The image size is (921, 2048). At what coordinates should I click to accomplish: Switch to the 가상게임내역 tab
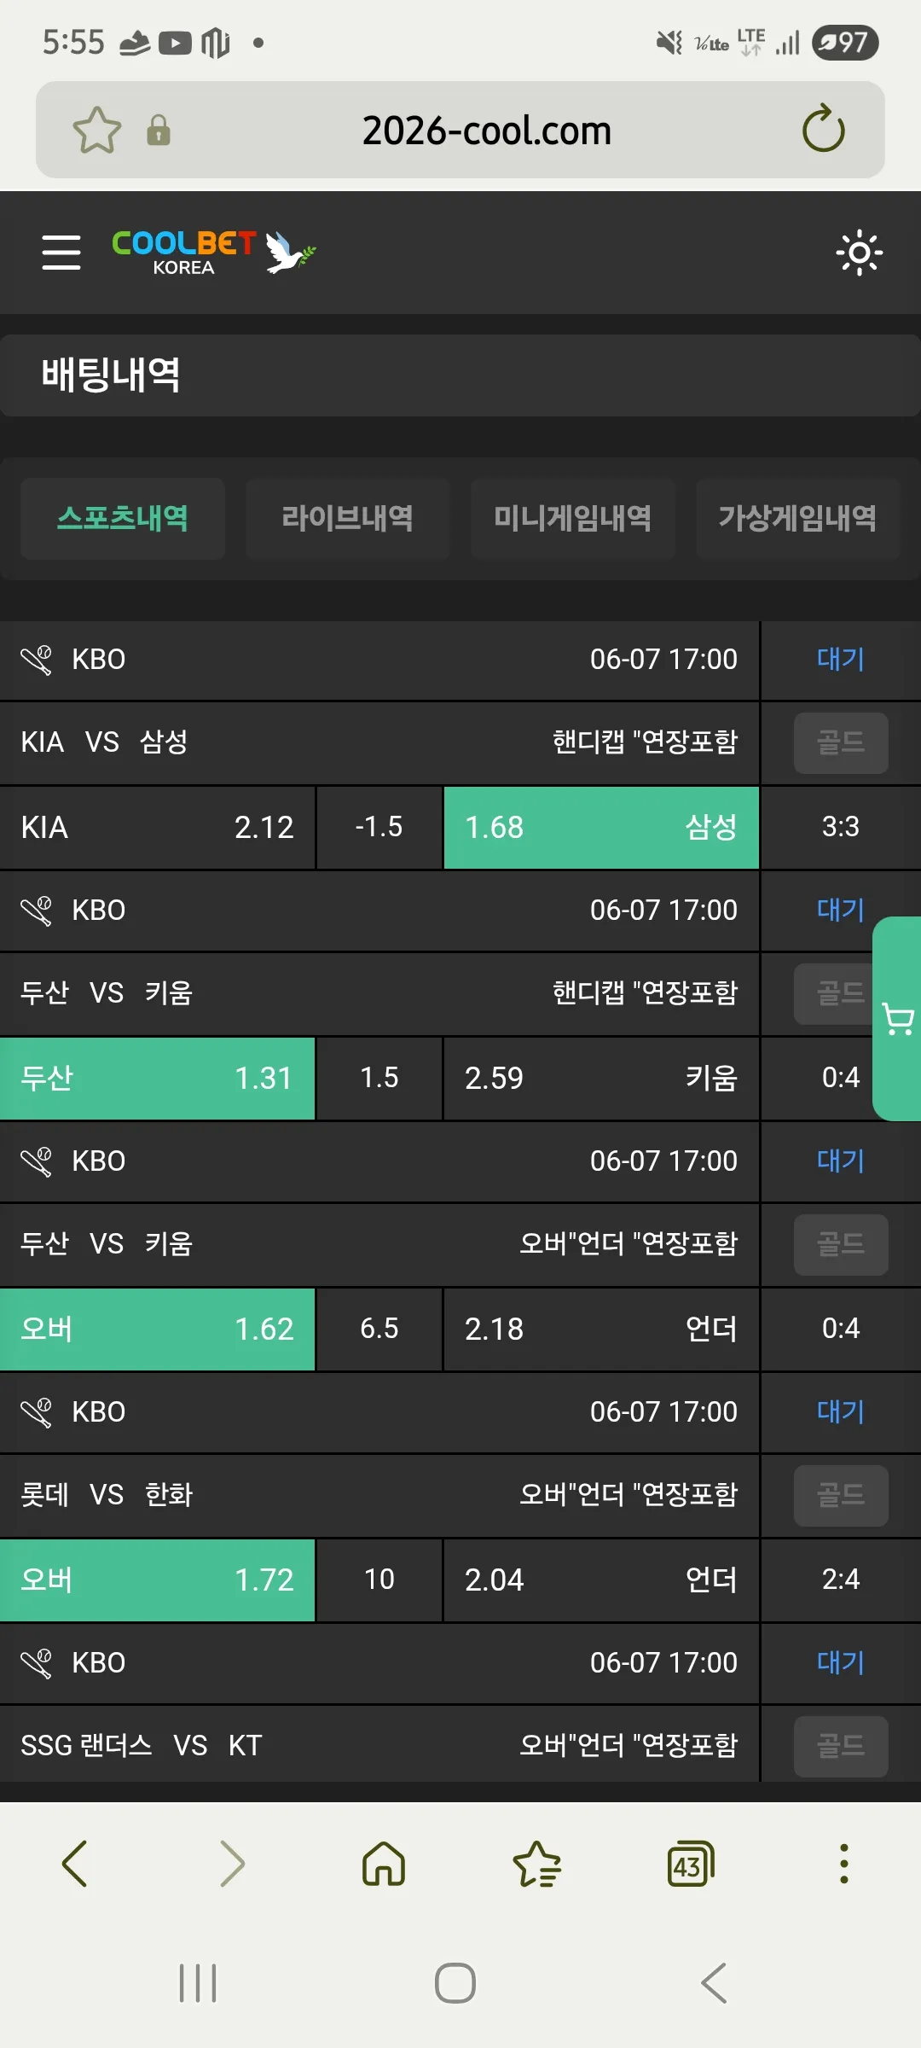[798, 518]
